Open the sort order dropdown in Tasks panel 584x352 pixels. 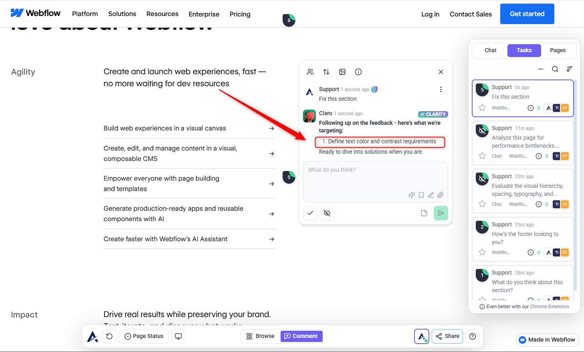click(570, 69)
